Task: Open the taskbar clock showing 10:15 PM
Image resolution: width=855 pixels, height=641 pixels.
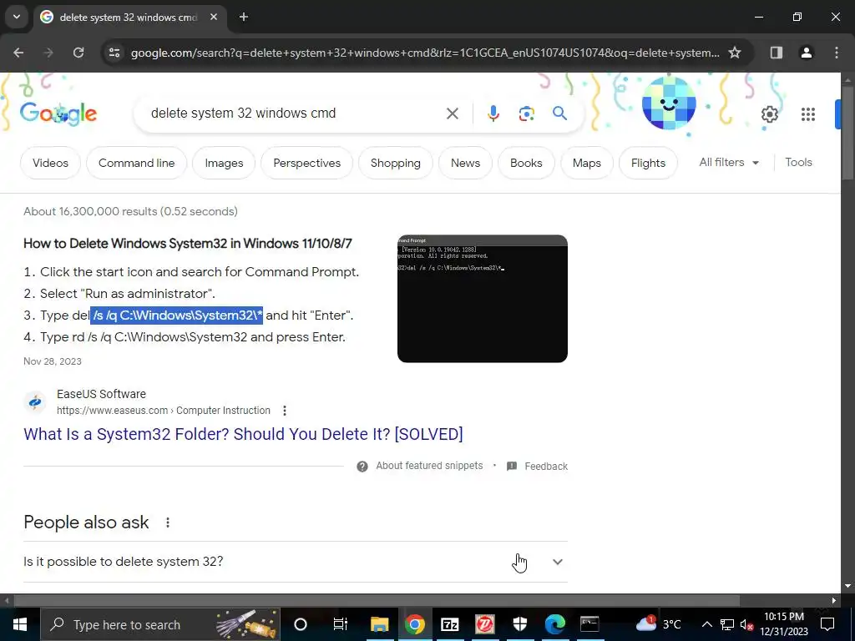Action: coord(784,624)
